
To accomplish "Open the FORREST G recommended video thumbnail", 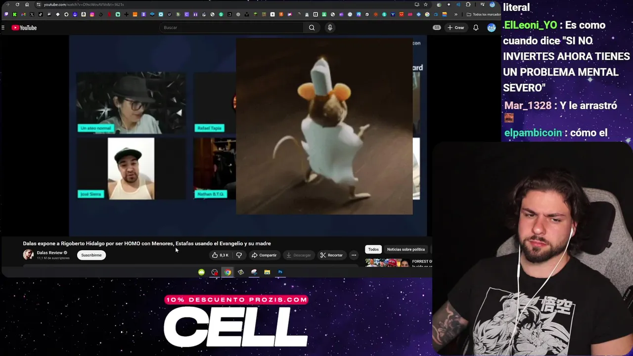I will click(x=387, y=263).
